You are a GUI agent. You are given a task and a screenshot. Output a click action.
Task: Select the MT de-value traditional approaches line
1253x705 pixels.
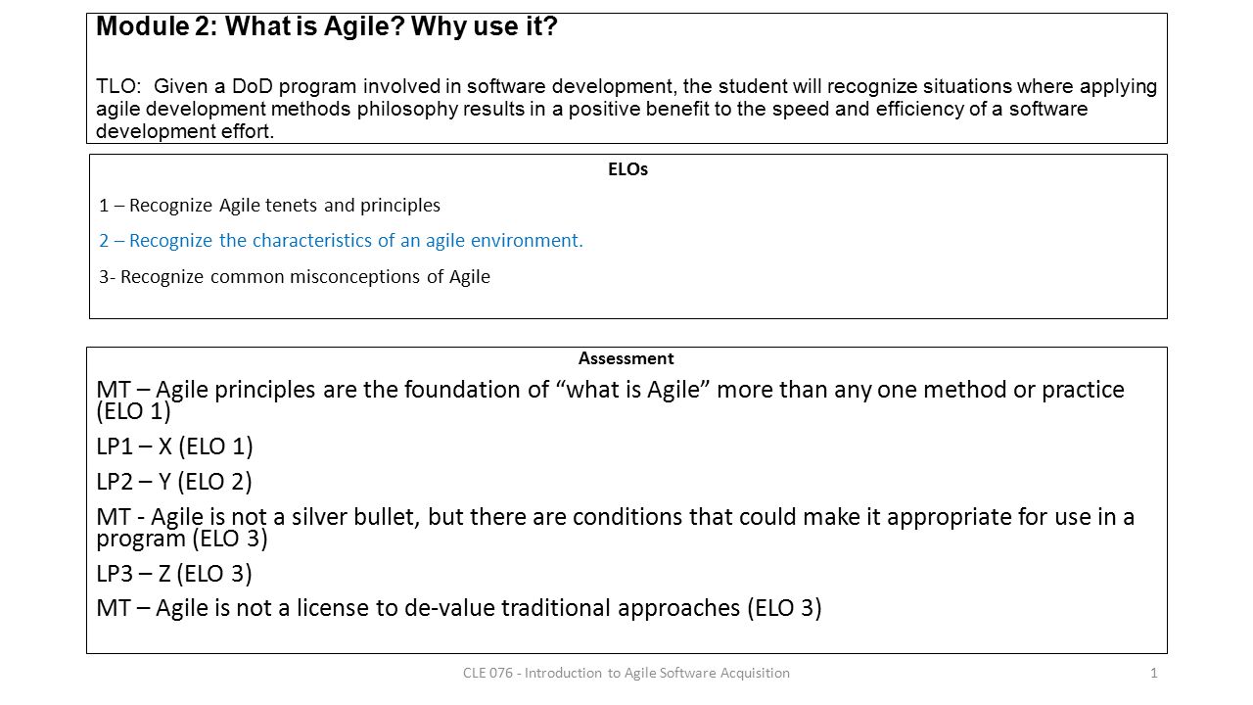pos(459,608)
